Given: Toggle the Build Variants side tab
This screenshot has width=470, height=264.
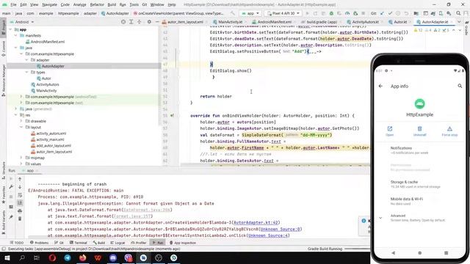Looking at the screenshot, I should (4, 221).
